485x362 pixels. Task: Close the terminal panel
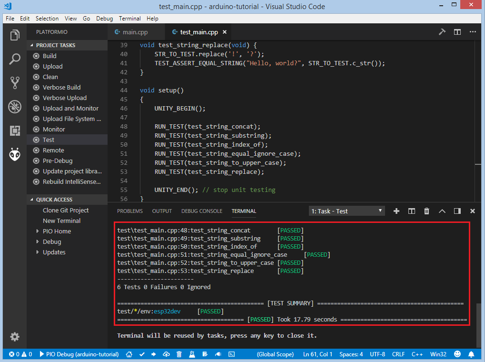(x=472, y=211)
